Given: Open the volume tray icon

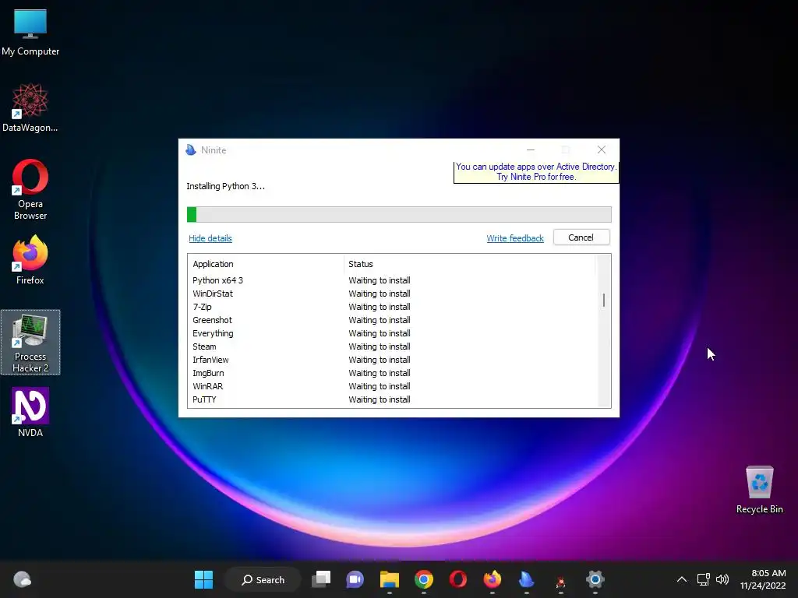Looking at the screenshot, I should pos(722,579).
